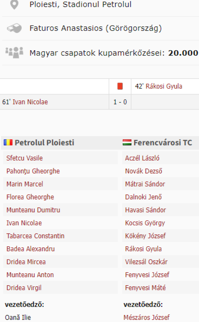Open Rákosi Gyula link in match events

click(x=164, y=86)
